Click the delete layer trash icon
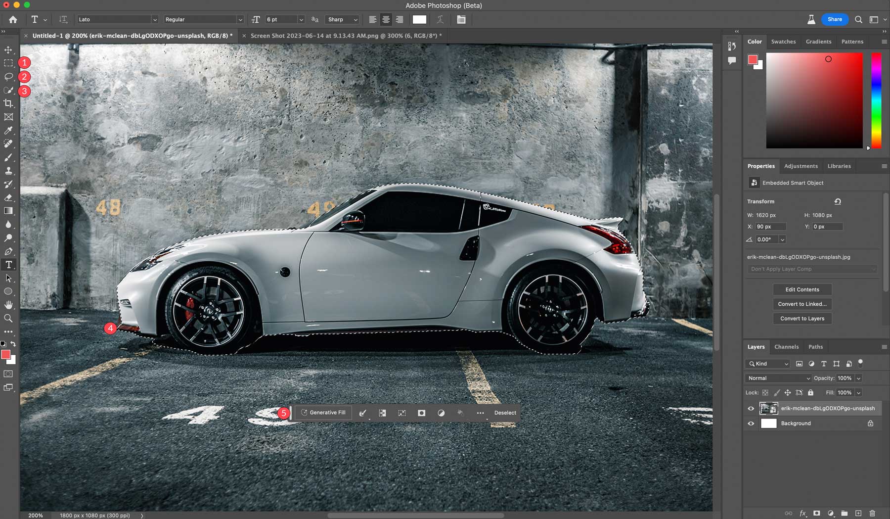 (x=872, y=514)
